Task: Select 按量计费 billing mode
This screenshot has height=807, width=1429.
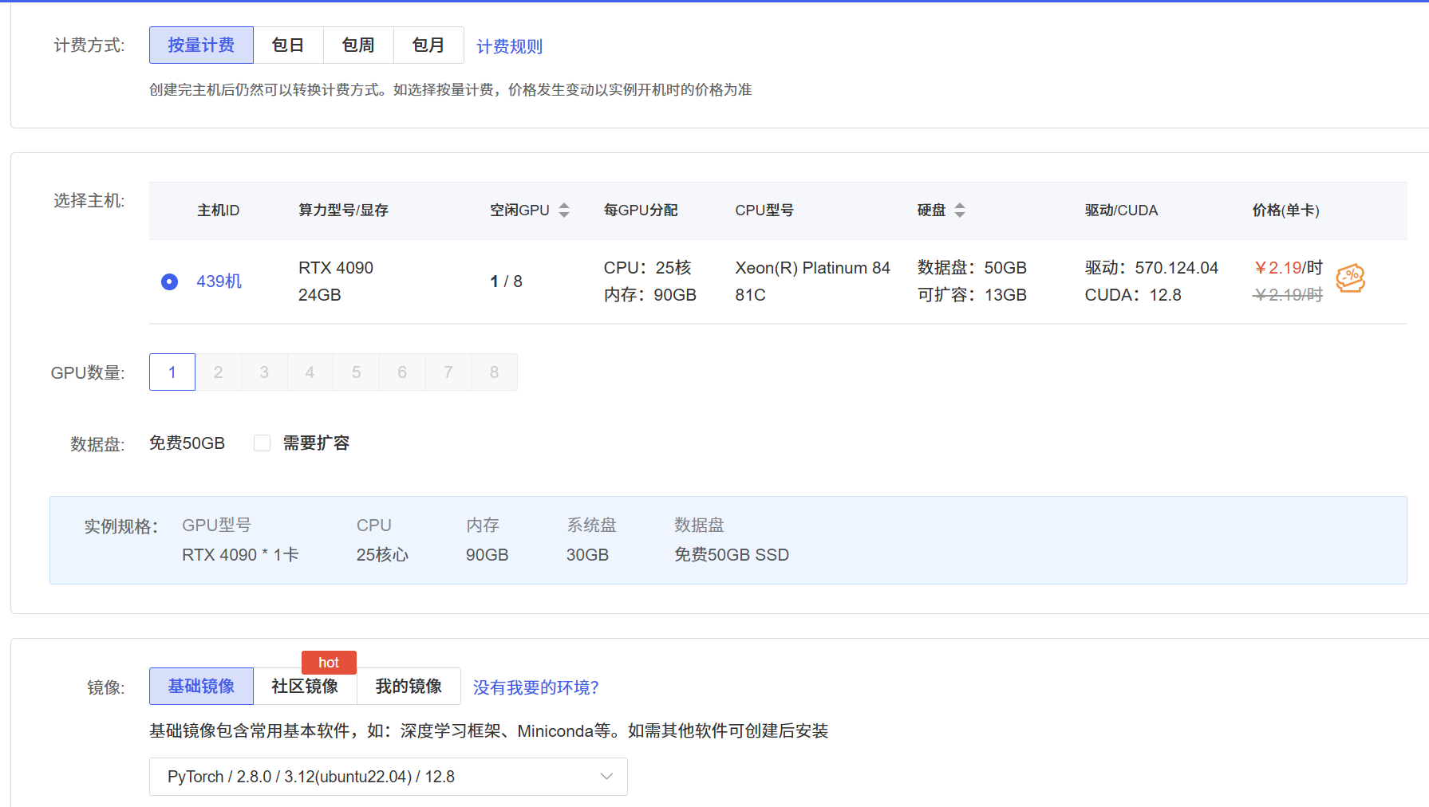Action: click(x=201, y=45)
